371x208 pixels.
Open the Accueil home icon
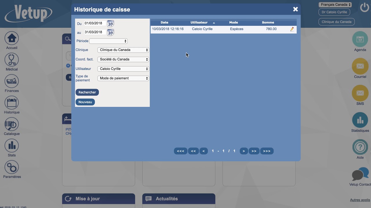[x=12, y=38]
